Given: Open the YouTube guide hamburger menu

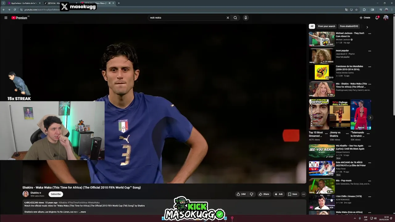Looking at the screenshot, I should [6, 18].
